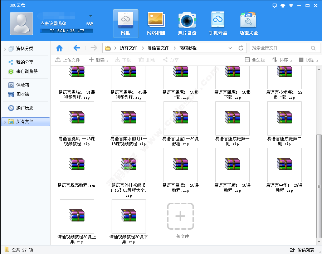Select 诛仙视频教程30课上集.zip archive icon
Screen dimensions: 322x254
pos(77,215)
